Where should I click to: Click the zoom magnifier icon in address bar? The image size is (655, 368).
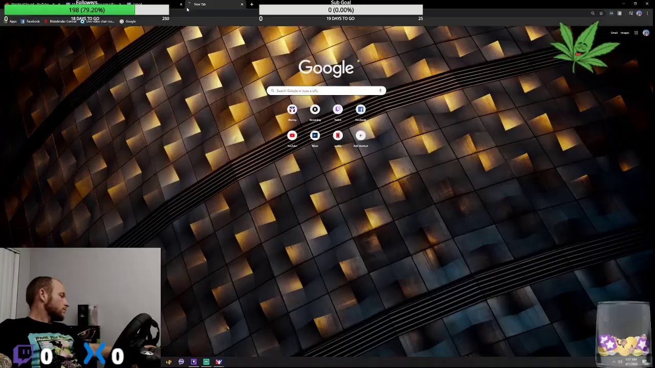click(x=593, y=13)
